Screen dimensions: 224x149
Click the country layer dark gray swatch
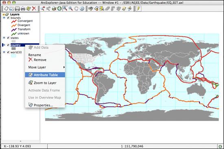pos(13,49)
